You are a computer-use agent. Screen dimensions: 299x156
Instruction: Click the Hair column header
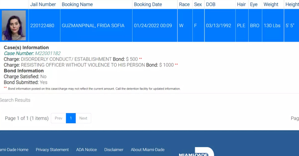(x=241, y=4)
